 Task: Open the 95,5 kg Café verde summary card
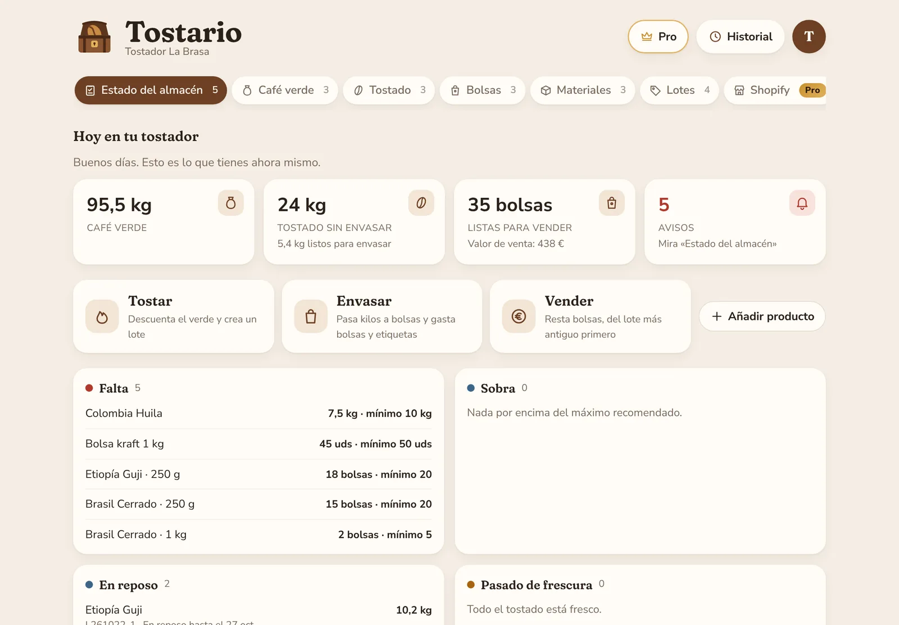point(164,222)
